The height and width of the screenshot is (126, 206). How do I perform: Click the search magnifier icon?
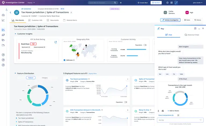tap(115, 3)
